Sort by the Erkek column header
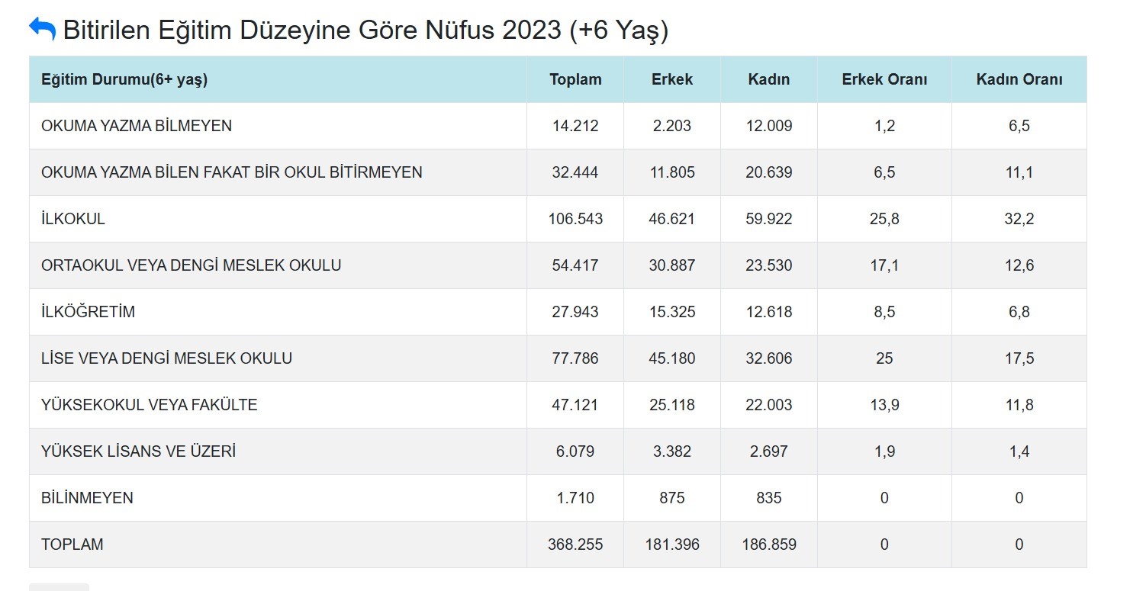1146x591 pixels. click(x=671, y=79)
